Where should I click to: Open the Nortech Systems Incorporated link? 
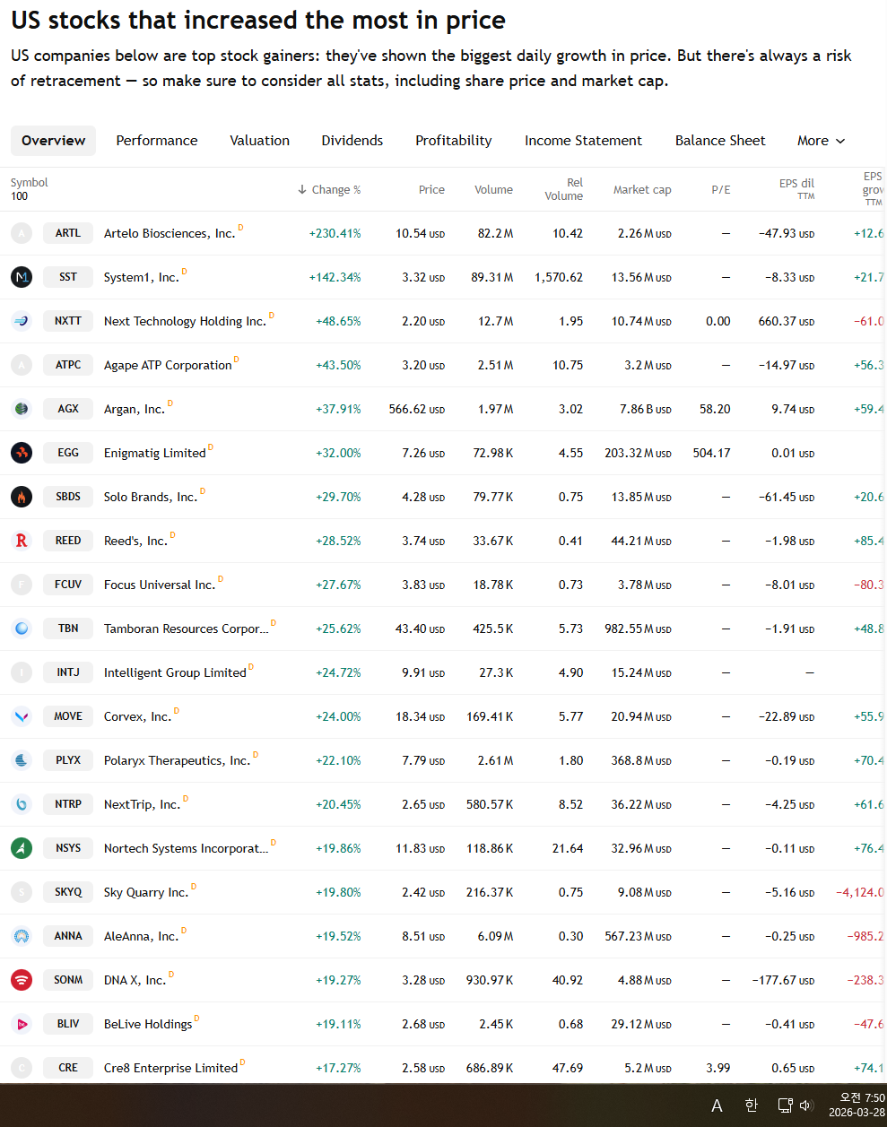click(x=187, y=848)
